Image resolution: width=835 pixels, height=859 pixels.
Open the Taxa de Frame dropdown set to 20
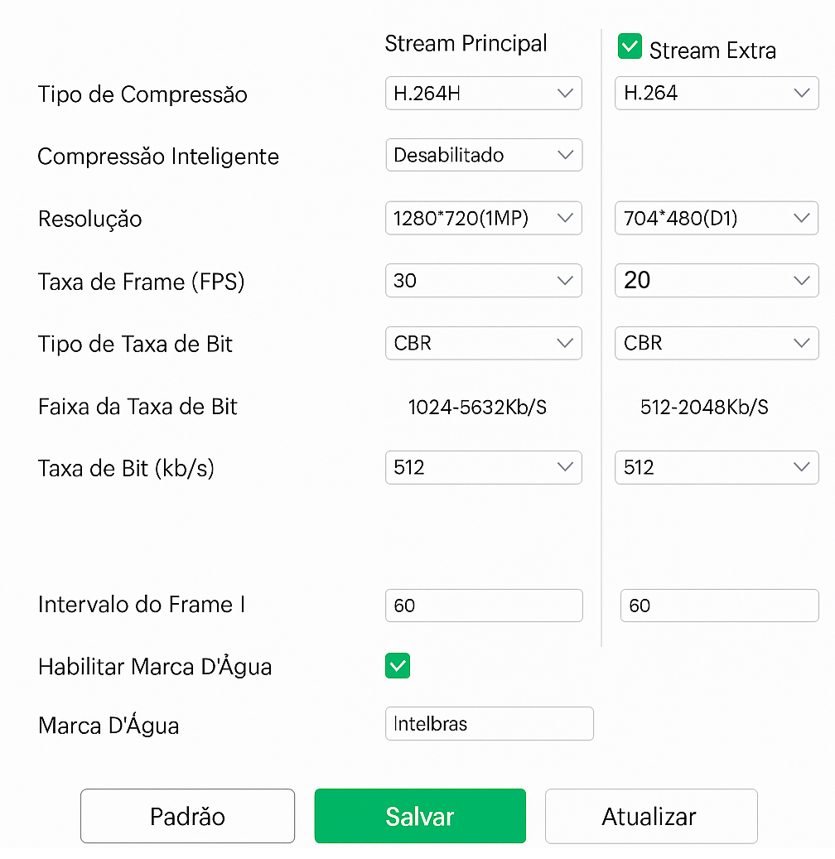click(x=716, y=281)
